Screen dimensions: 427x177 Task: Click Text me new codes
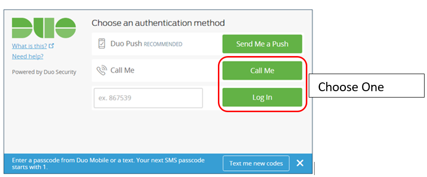tap(256, 163)
